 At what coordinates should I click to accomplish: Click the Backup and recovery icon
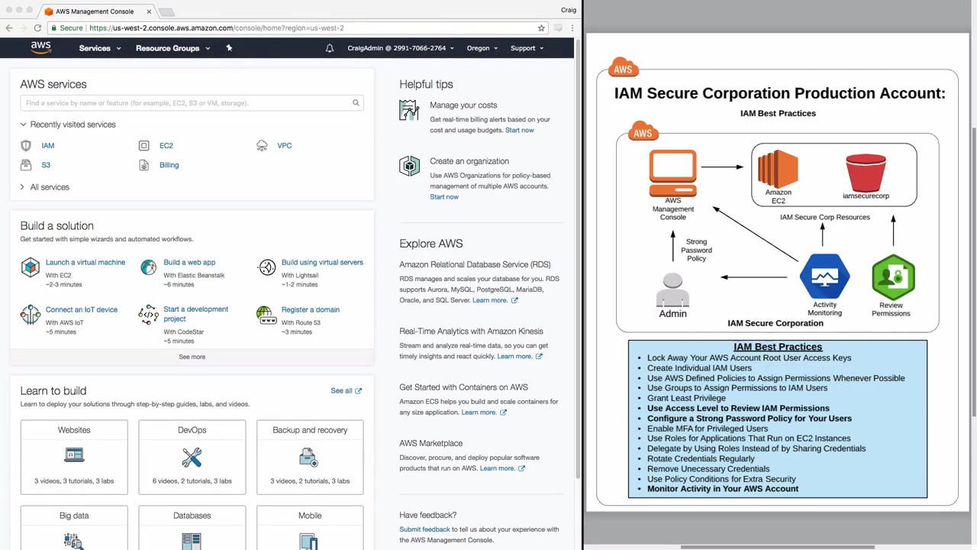coord(308,457)
